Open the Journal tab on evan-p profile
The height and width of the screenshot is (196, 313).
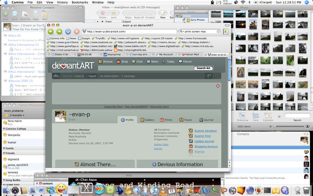207,120
